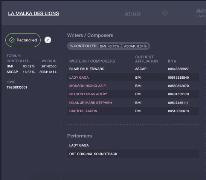Click the IPI # column header
Viewport: 206px width, 180px height.
coord(172,61)
